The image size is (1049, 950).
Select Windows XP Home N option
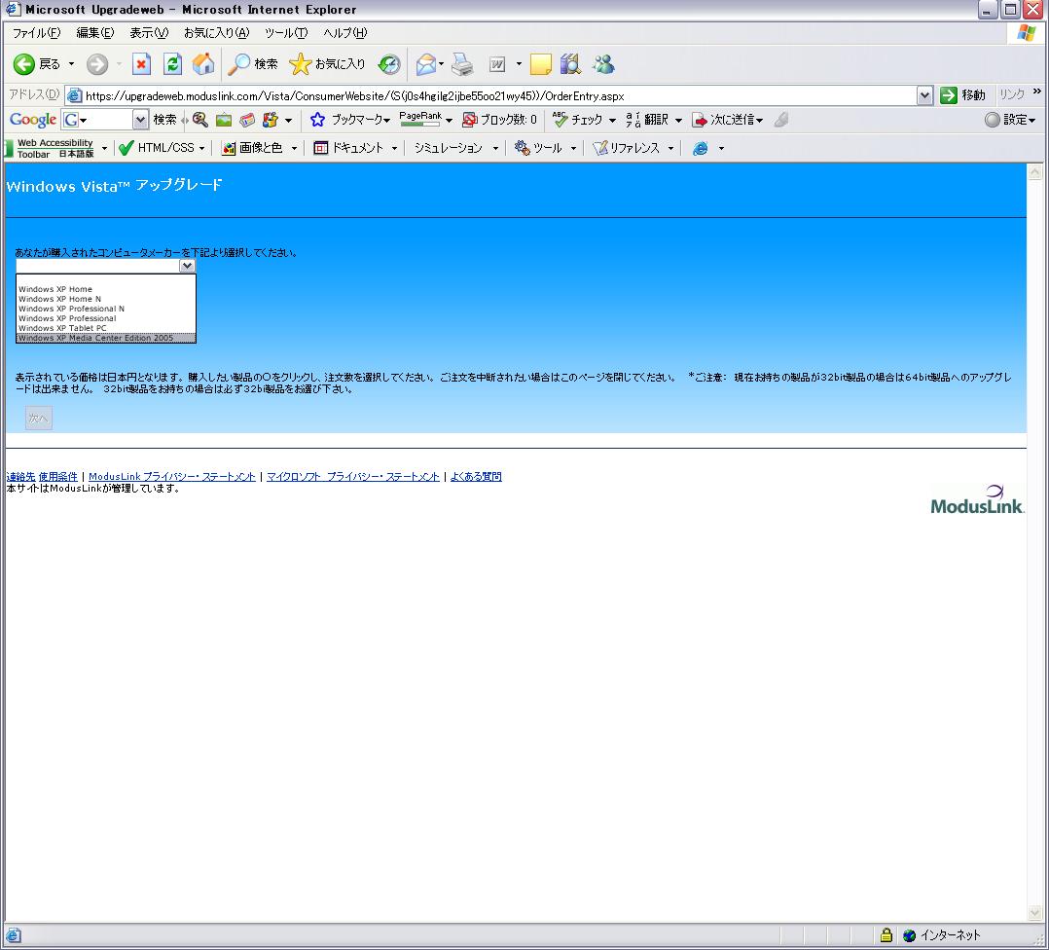pos(106,299)
